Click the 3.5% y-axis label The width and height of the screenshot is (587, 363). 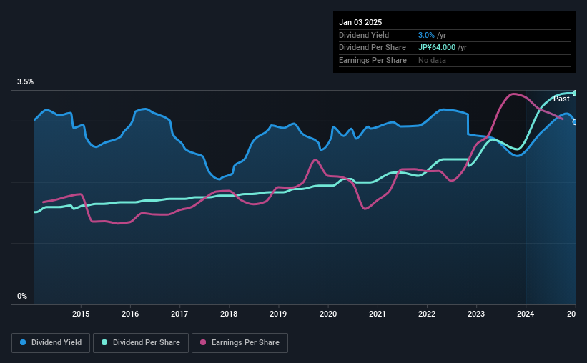coord(25,82)
